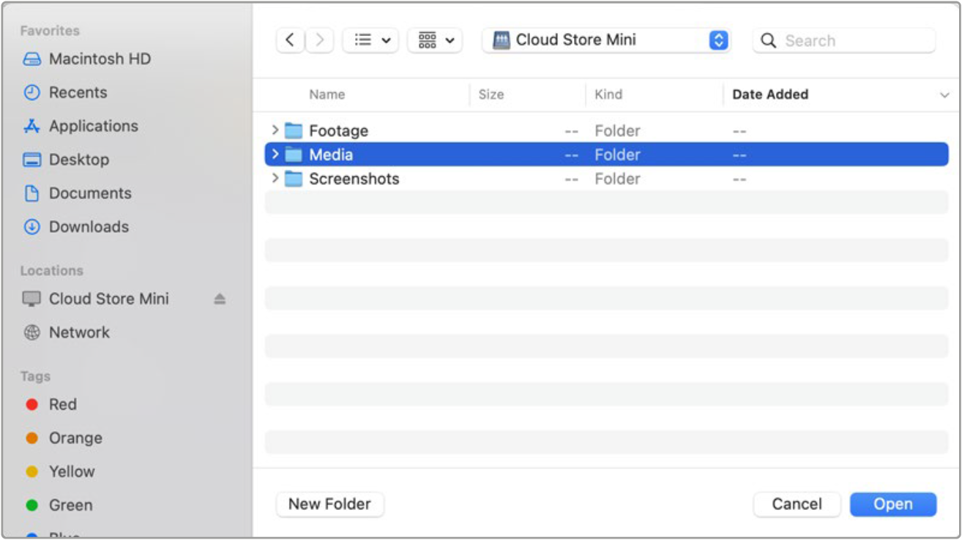Screen dimensions: 962x540
Task: Click the Applications sidebar icon
Action: [31, 127]
